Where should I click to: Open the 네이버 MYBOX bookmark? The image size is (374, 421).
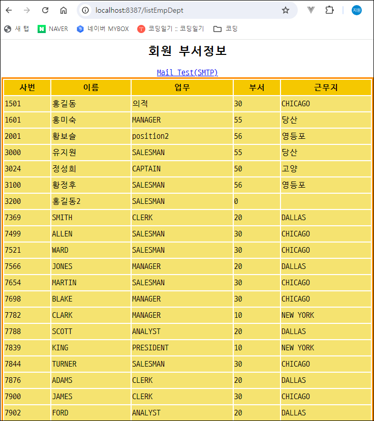pyautogui.click(x=103, y=29)
